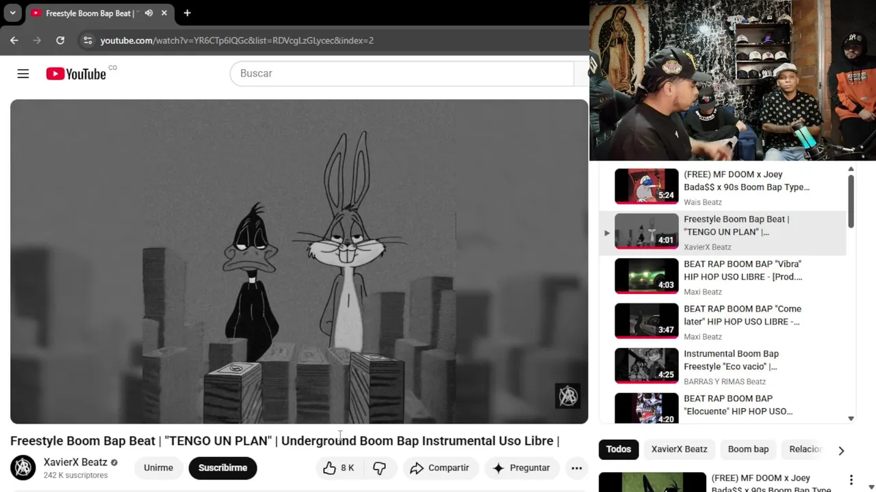This screenshot has height=492, width=876.
Task: Open playlist item BEAT RAP BOOM BAP Vibra
Action: pyautogui.click(x=722, y=277)
